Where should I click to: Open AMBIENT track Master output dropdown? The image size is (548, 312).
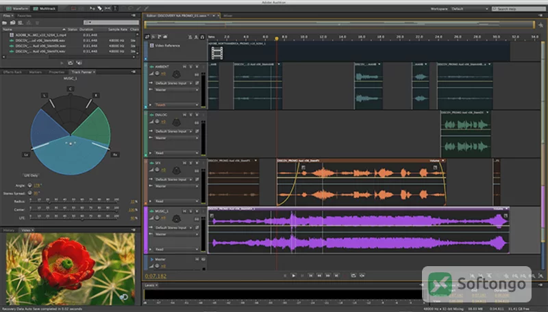pyautogui.click(x=177, y=90)
